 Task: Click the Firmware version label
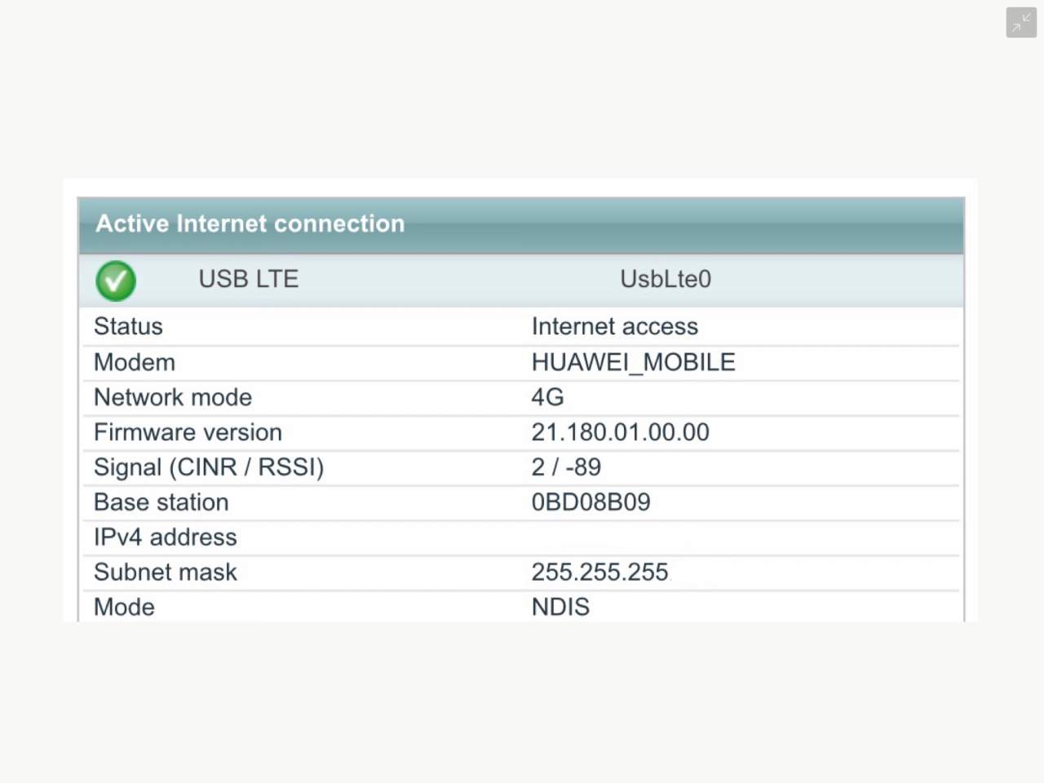tap(188, 432)
